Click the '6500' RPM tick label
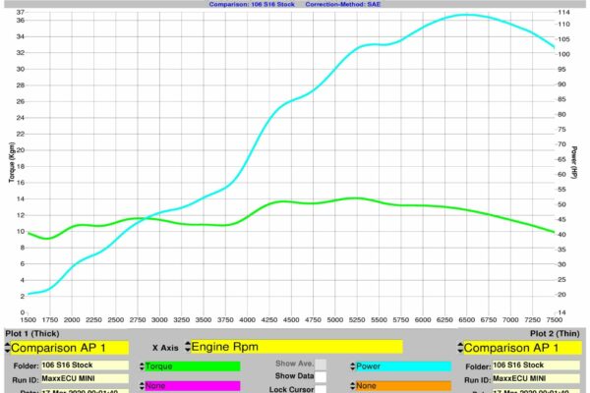The width and height of the screenshot is (590, 393). pyautogui.click(x=466, y=320)
